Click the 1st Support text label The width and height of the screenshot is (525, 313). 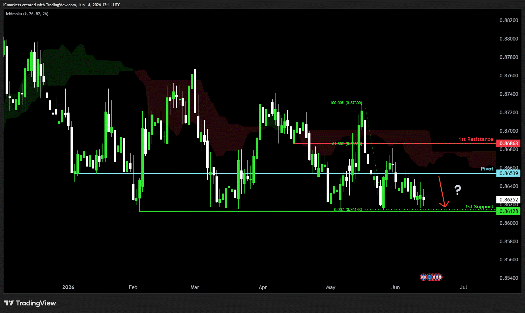pos(479,207)
